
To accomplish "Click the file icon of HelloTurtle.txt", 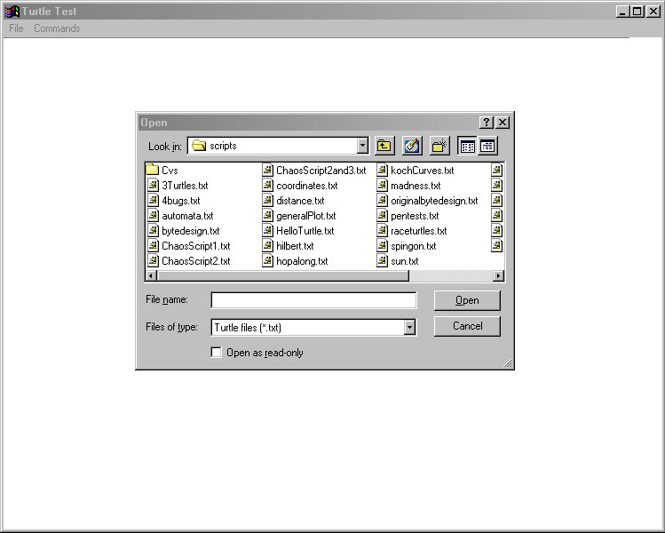I will point(267,230).
